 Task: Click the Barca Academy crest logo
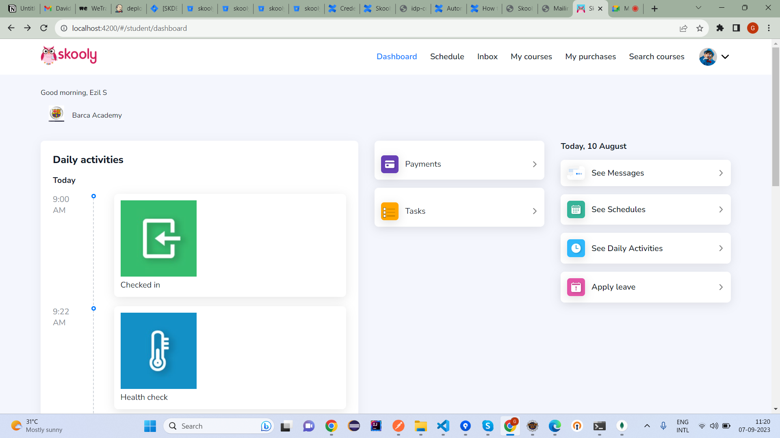[56, 114]
